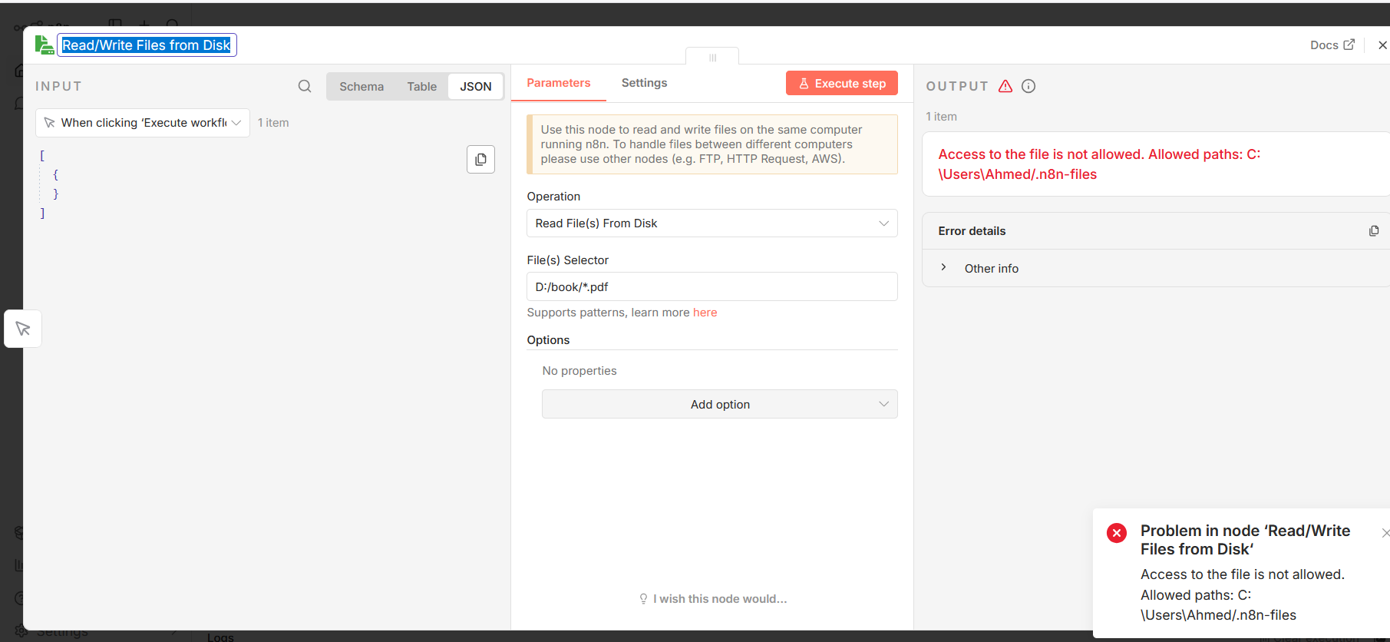Switch input view to Schema
The height and width of the screenshot is (642, 1390).
click(362, 87)
